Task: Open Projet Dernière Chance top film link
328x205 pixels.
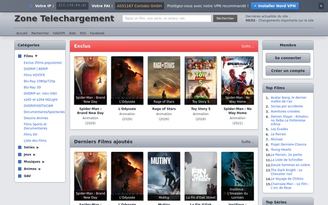Action: [x=289, y=145]
